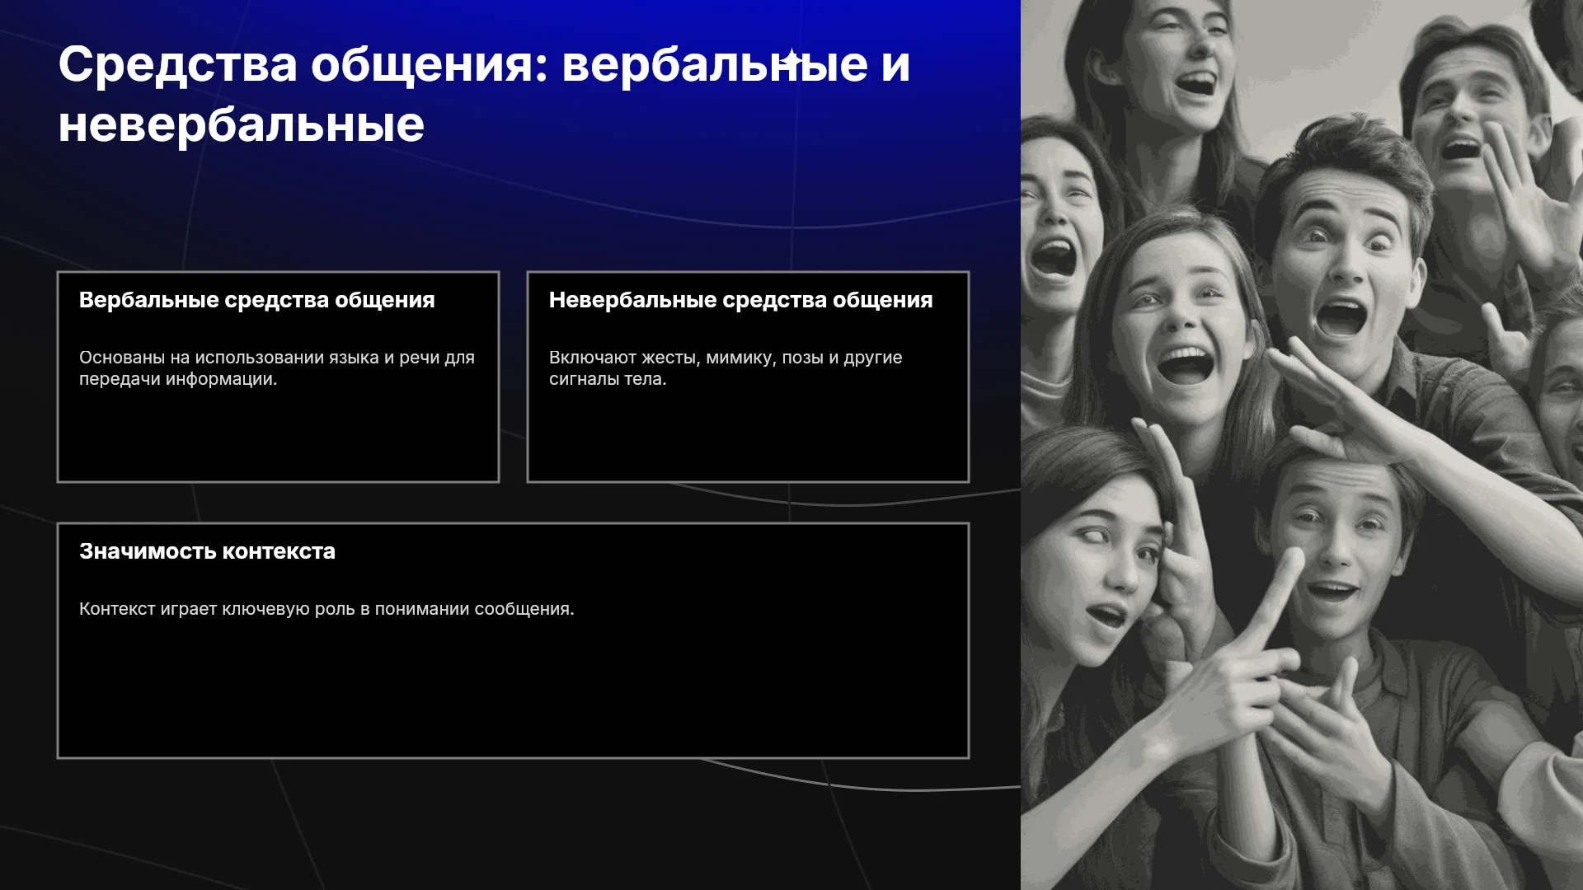This screenshot has height=890, width=1583.
Task: Click the word "невербальные" in the title's second line
Action: (242, 125)
